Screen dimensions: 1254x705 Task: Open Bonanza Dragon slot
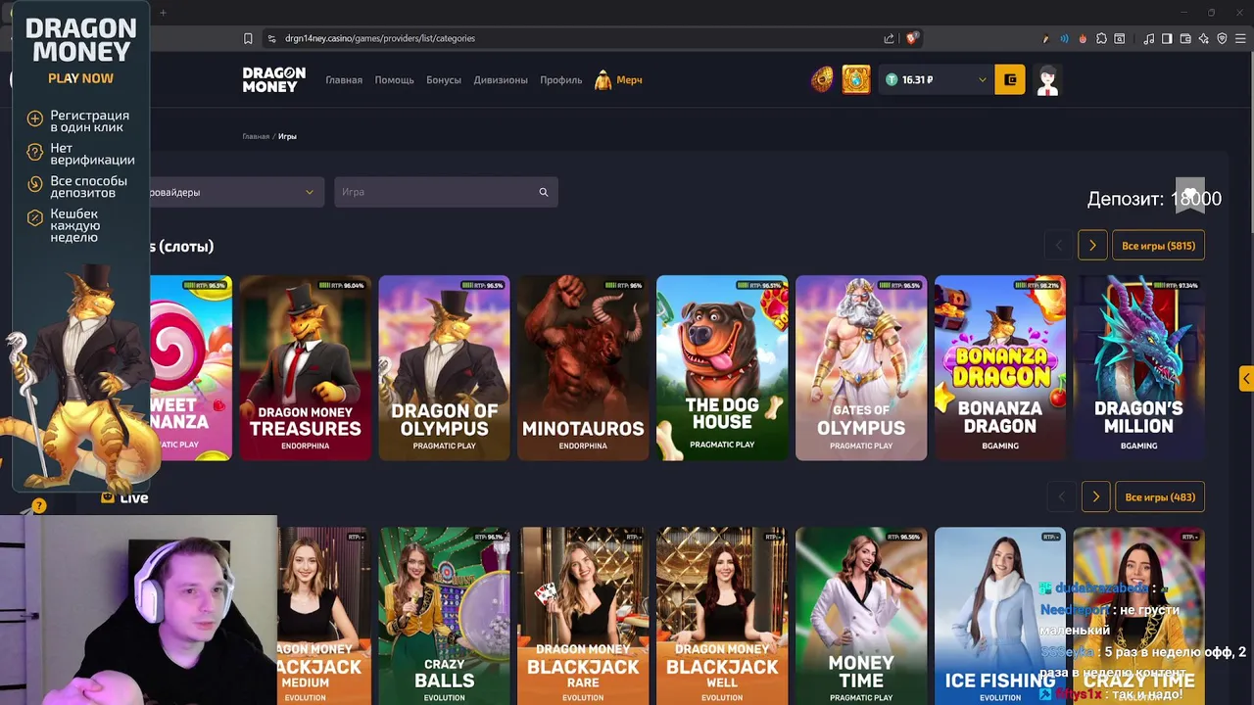point(1000,368)
